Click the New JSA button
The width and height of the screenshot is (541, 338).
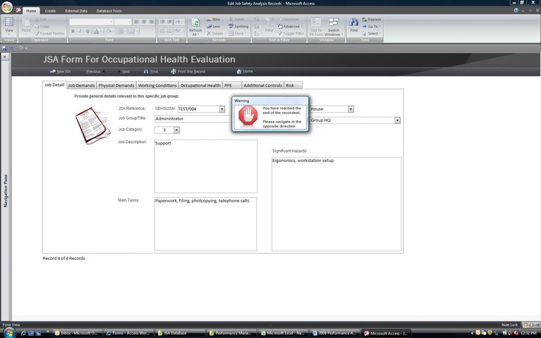coord(60,72)
